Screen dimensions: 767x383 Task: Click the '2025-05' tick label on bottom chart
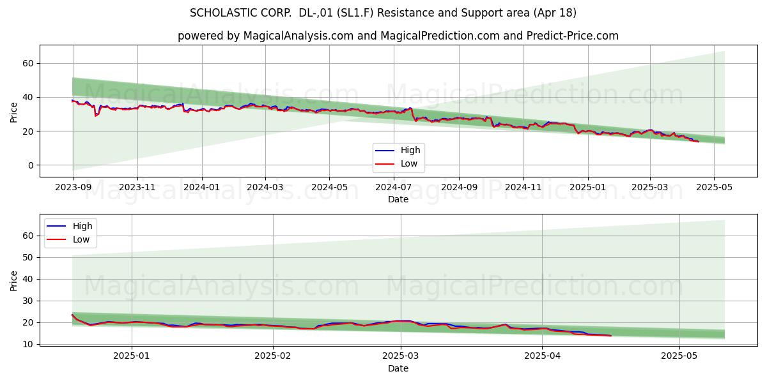[x=679, y=356]
